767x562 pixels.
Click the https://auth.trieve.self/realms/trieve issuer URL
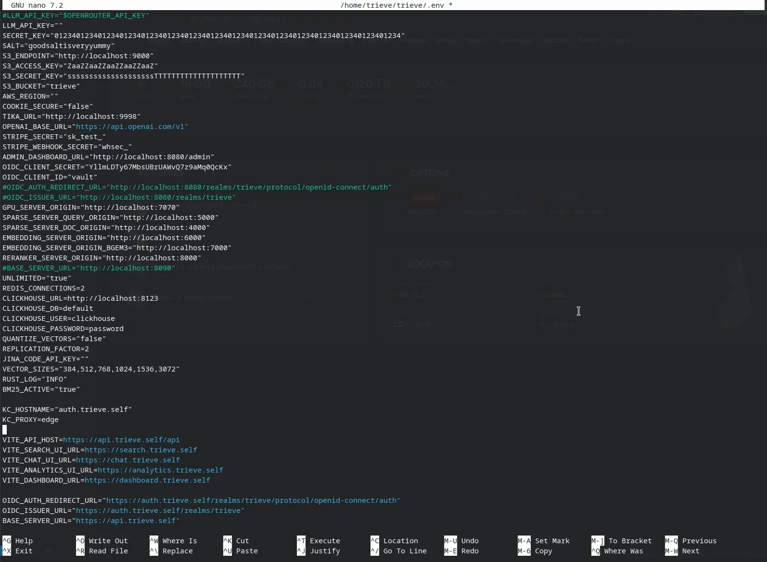coord(158,511)
